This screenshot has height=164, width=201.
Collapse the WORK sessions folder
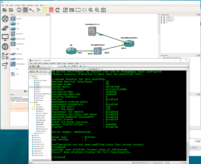pyautogui.click(x=30, y=102)
